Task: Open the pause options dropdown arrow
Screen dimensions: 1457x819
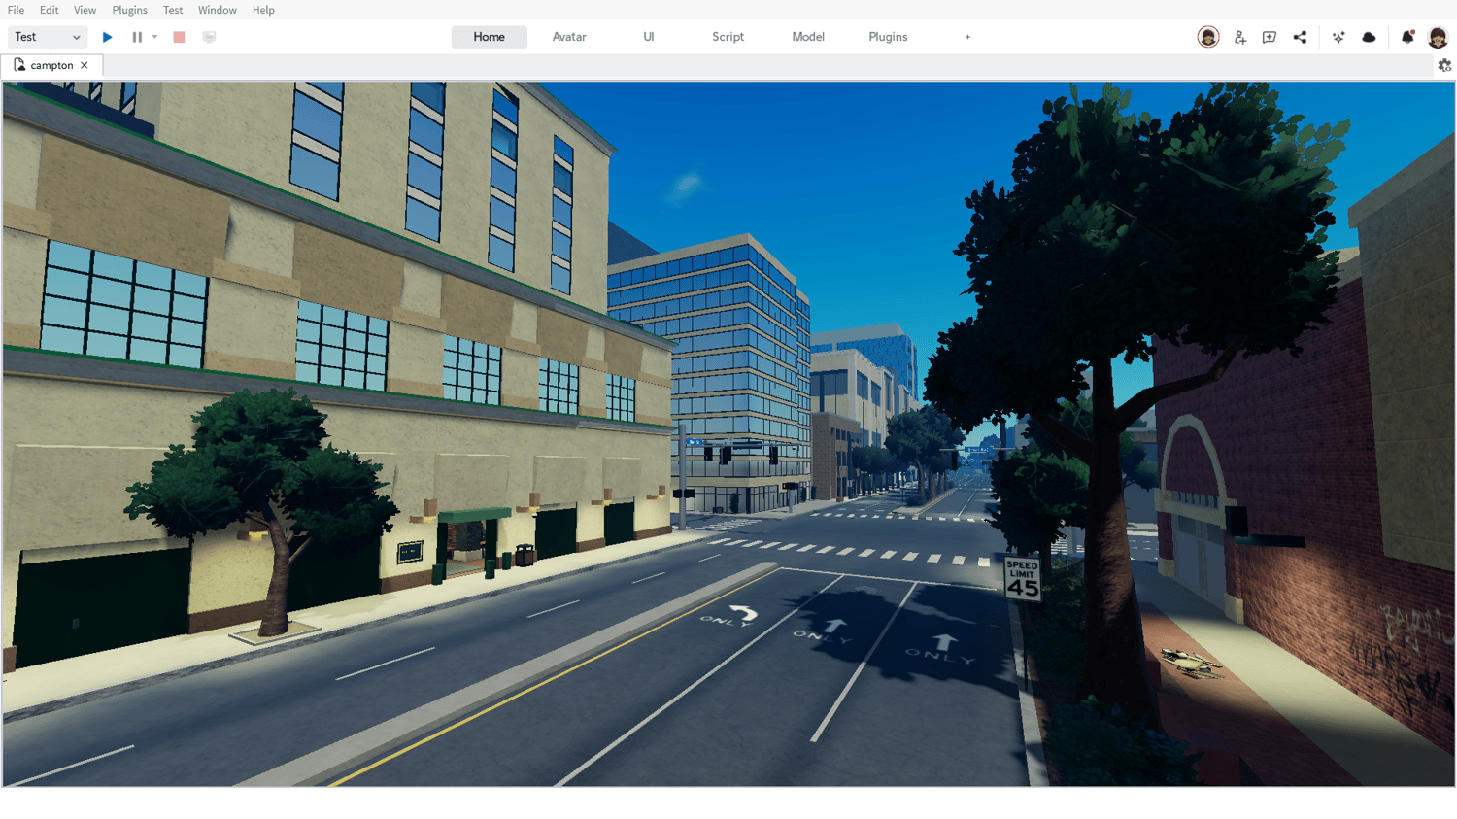Action: 154,36
